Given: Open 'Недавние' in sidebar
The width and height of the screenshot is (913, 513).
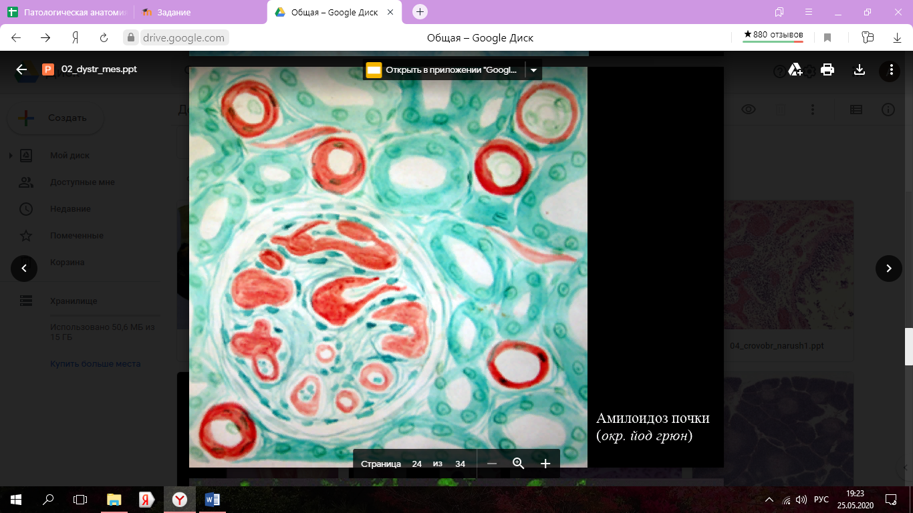Looking at the screenshot, I should pyautogui.click(x=70, y=209).
